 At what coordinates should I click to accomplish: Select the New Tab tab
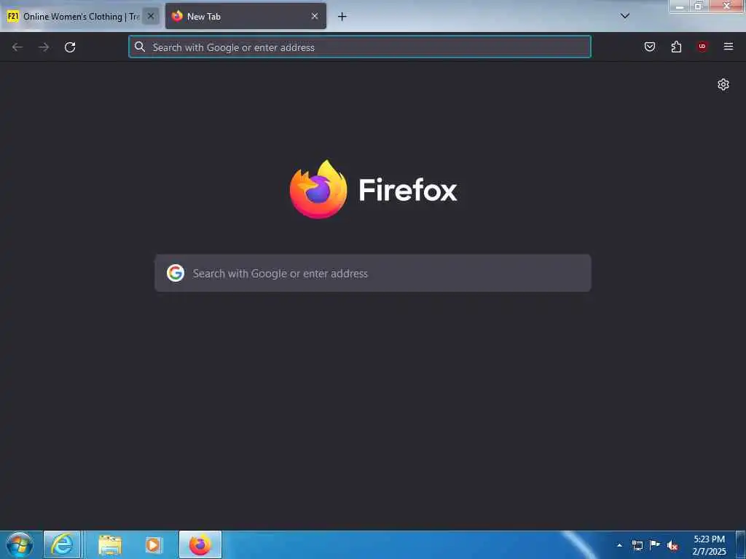[x=246, y=16]
